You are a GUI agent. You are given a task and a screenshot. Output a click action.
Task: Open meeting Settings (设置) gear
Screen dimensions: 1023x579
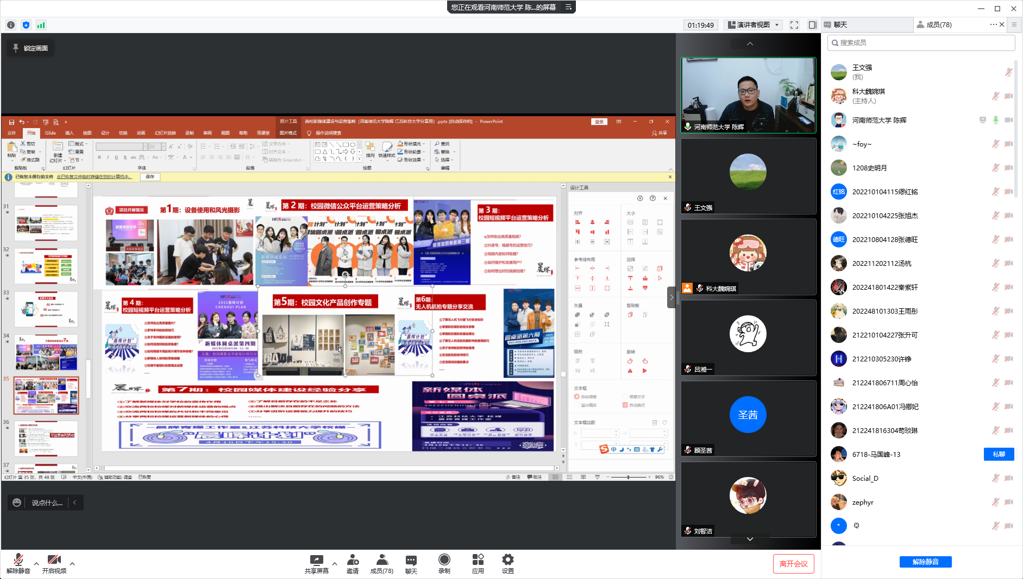pos(507,563)
